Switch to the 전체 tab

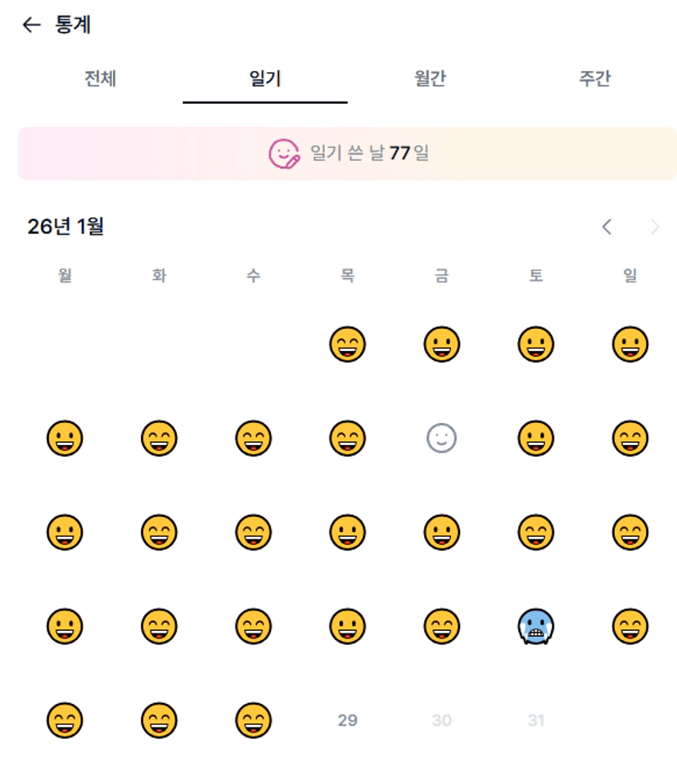[100, 79]
